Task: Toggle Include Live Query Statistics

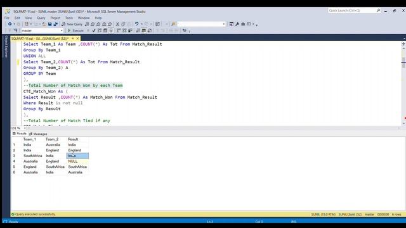Action: click(x=124, y=30)
